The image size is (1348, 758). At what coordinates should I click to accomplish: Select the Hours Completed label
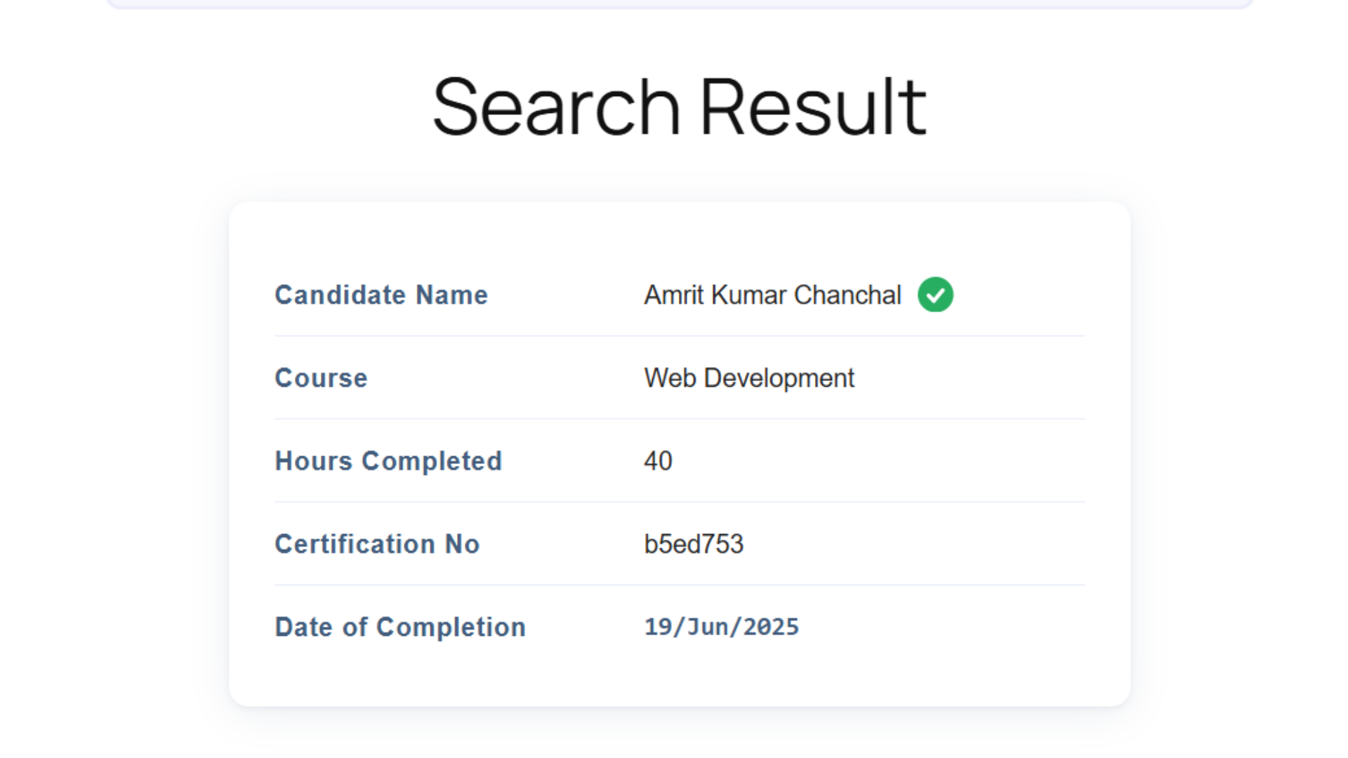[388, 461]
